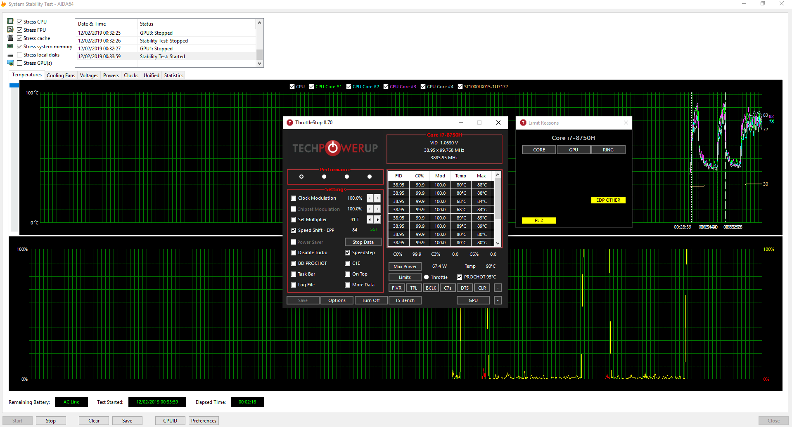Click the CLR button
The height and width of the screenshot is (427, 792).
coord(482,288)
